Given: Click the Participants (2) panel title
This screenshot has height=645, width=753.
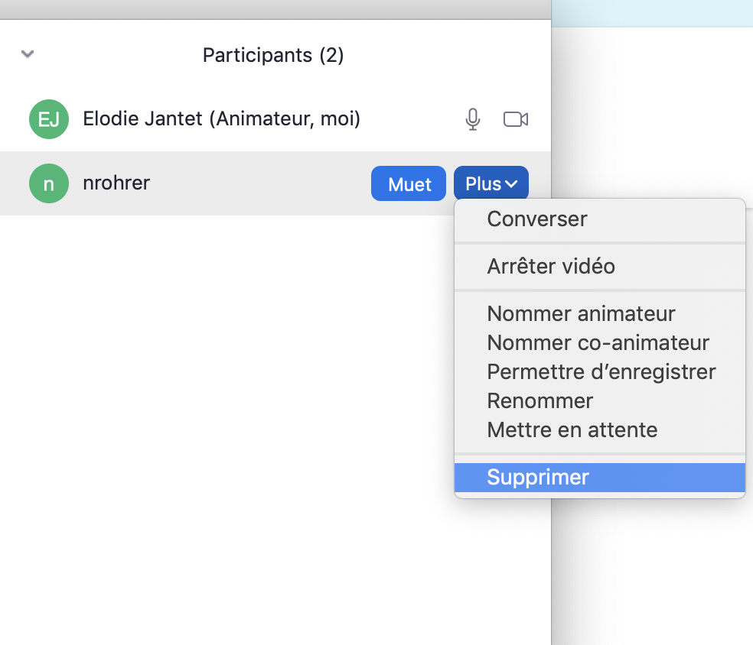Looking at the screenshot, I should pos(273,55).
